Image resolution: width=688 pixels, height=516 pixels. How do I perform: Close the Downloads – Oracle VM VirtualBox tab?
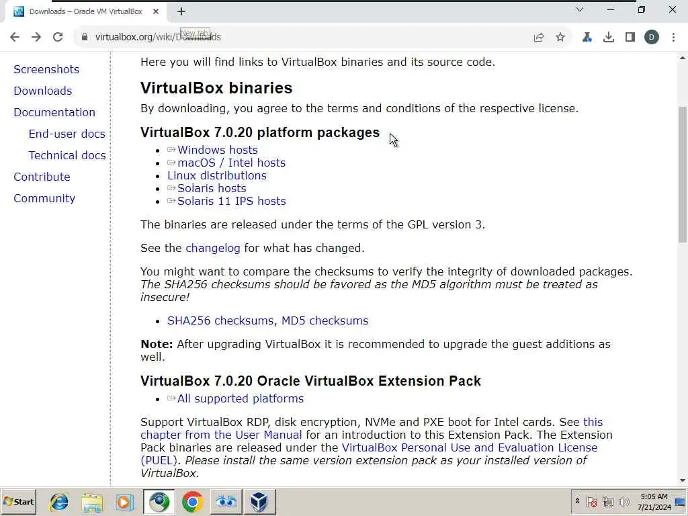point(156,11)
